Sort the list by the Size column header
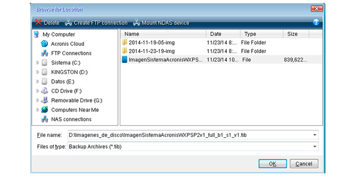Screen dimensions: 356x178 coord(296,34)
